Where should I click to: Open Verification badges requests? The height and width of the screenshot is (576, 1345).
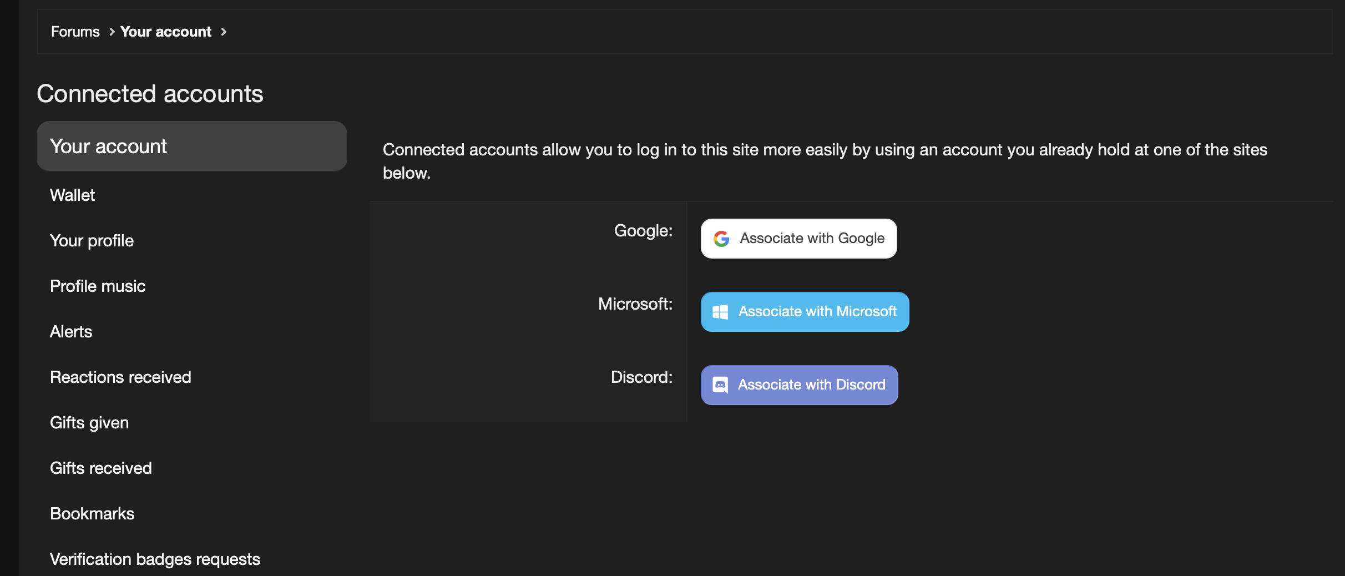coord(155,559)
